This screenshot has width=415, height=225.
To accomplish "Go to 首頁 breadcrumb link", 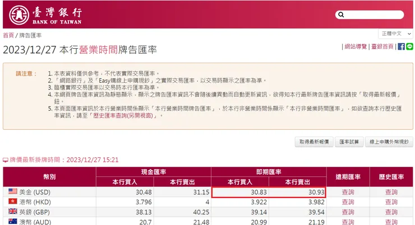I will tap(8, 35).
